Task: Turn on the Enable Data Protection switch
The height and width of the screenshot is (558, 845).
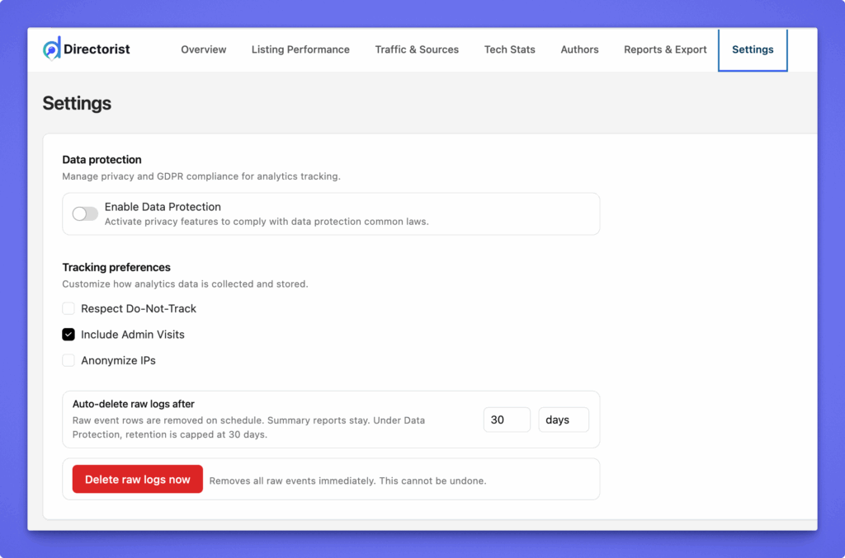Action: point(85,214)
